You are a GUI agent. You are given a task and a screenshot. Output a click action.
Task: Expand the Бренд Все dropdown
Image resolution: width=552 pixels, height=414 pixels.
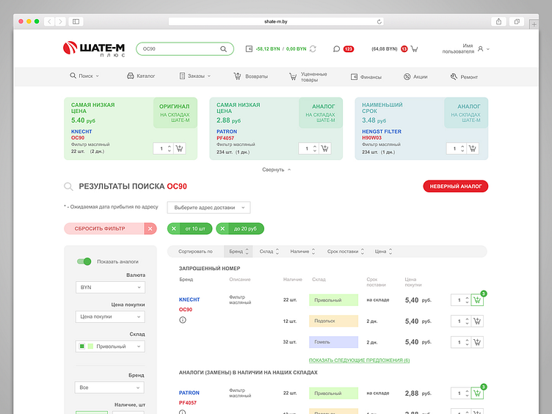click(109, 388)
